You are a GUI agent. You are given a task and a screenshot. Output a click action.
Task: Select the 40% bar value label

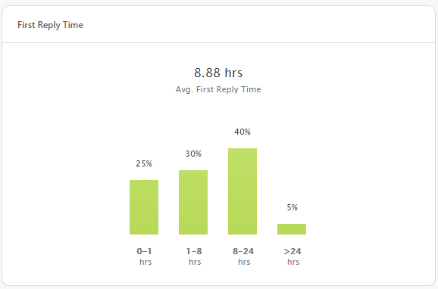(242, 132)
